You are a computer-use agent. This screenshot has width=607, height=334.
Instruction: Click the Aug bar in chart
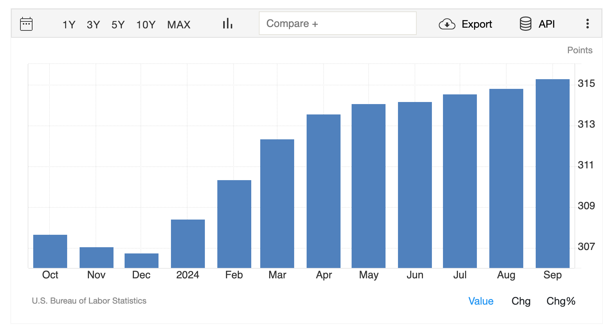coord(506,178)
